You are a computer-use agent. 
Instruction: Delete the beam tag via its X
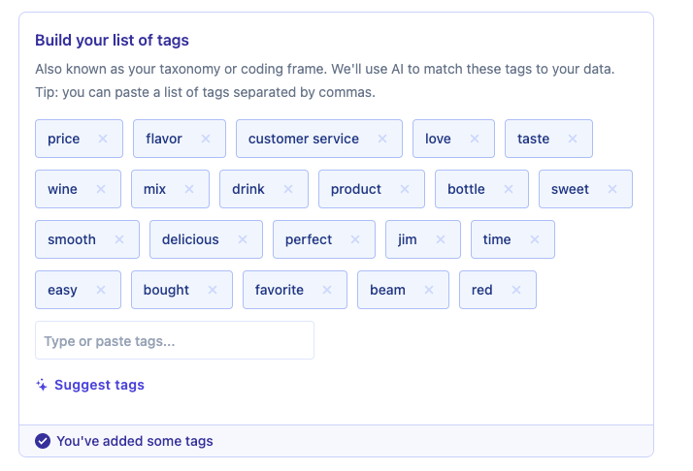[x=429, y=290]
